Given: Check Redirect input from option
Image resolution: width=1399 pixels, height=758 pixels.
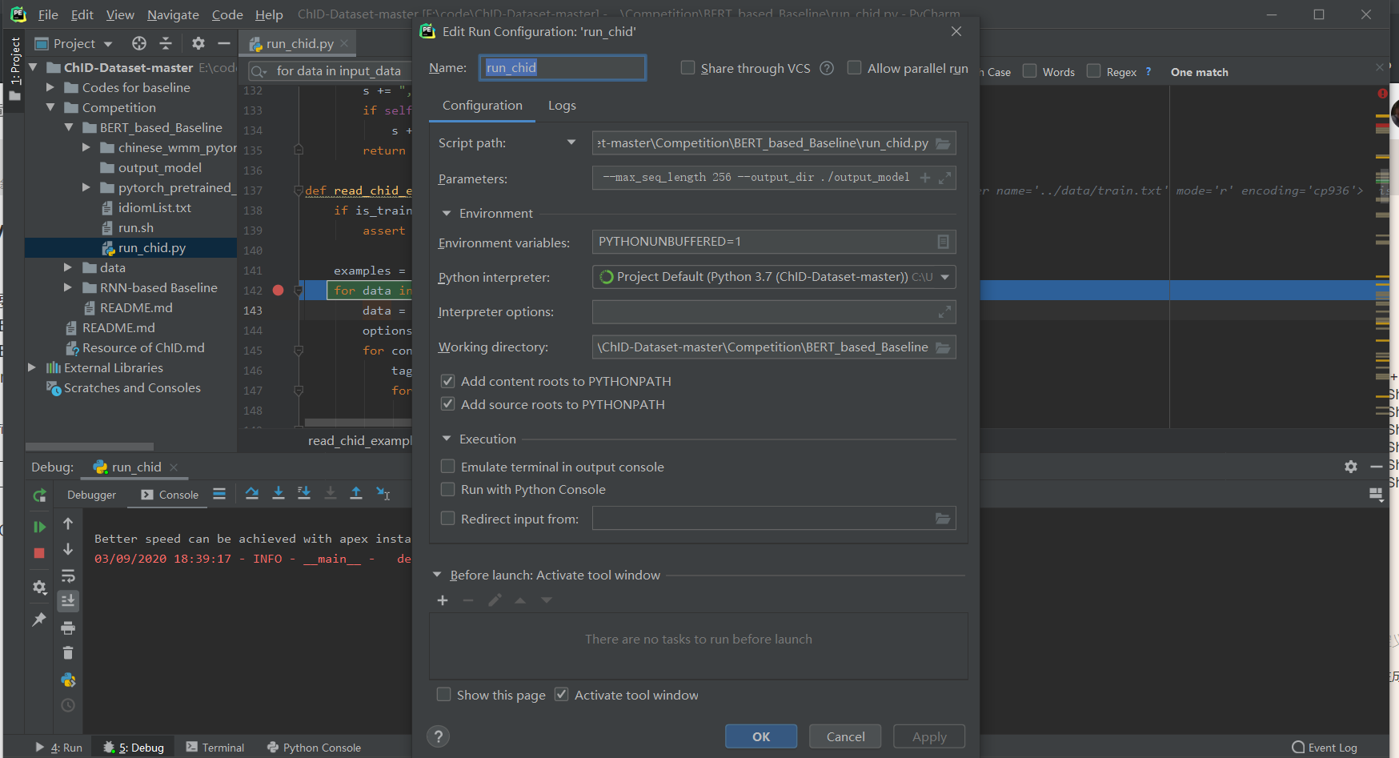Looking at the screenshot, I should 448,519.
